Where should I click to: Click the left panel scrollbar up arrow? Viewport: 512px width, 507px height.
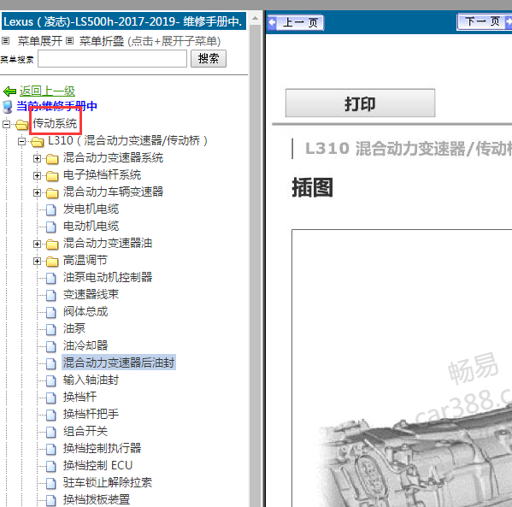[256, 18]
